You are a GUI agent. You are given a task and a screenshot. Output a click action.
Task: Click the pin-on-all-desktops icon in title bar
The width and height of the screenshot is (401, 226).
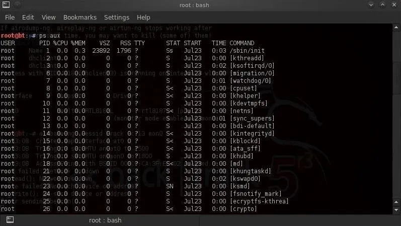coord(17,5)
